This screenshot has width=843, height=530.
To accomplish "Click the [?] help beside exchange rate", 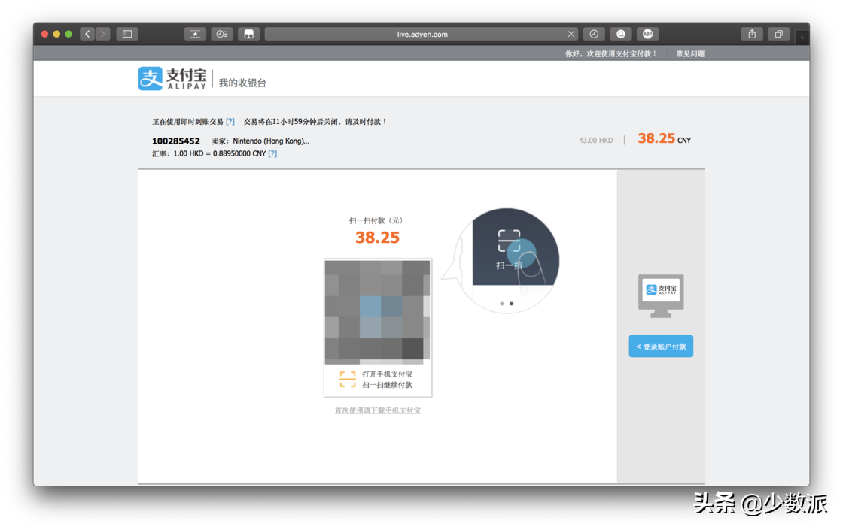I will coord(272,153).
